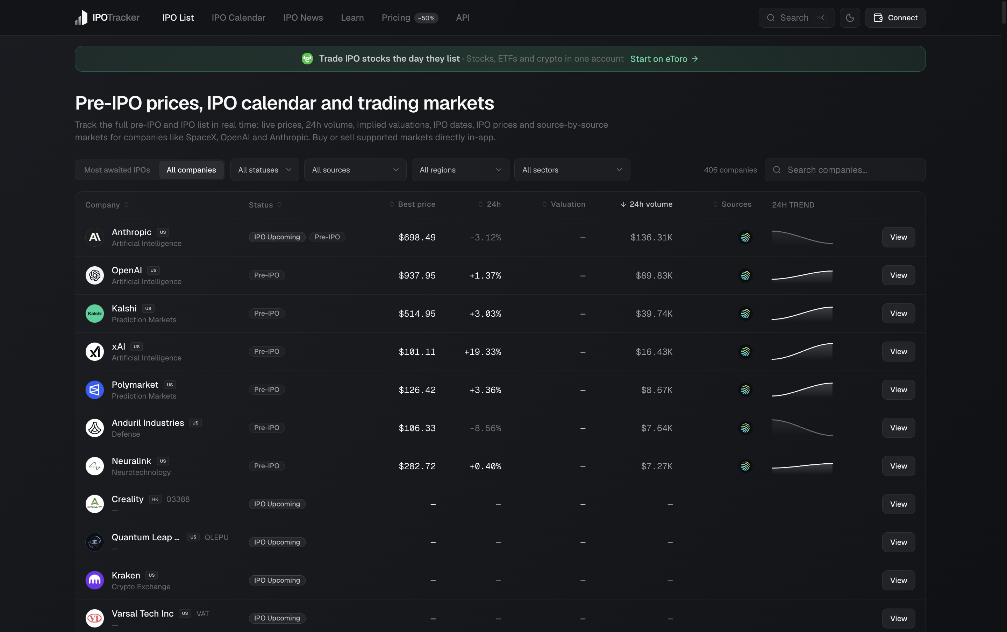Sort by Best price column
This screenshot has width=1007, height=632.
coord(412,204)
